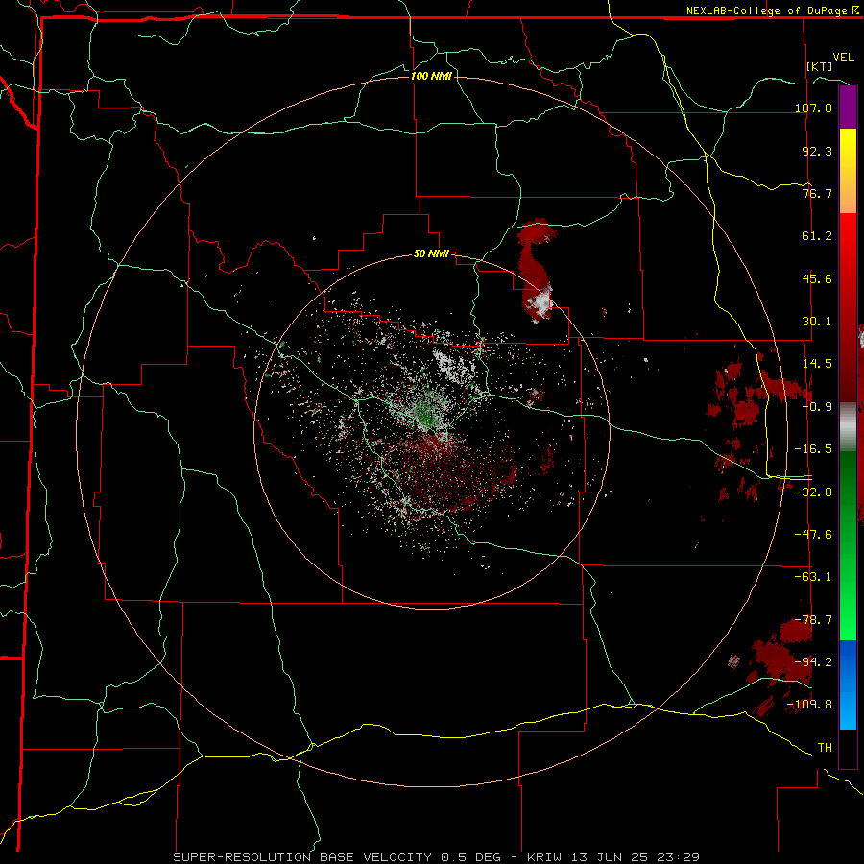Click the -94.2 legend value
864x864 pixels.
click(813, 662)
